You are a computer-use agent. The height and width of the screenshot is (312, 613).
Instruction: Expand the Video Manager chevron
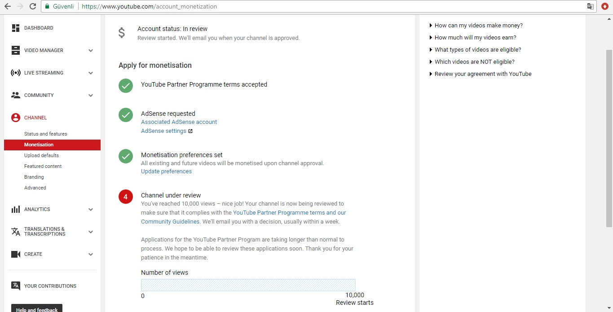(x=91, y=51)
